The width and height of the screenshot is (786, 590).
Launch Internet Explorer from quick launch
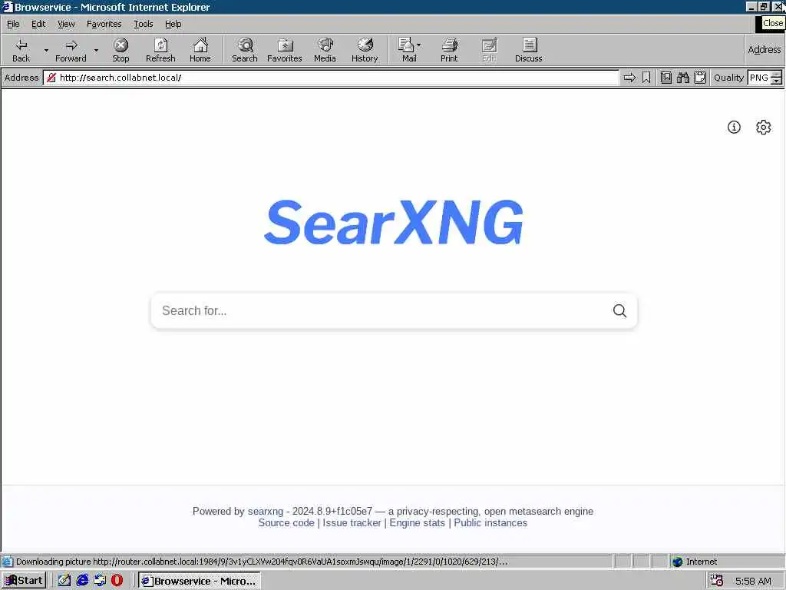click(x=82, y=581)
